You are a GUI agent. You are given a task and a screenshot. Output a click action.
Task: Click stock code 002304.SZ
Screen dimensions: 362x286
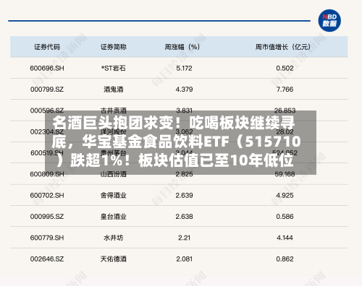[47, 131]
